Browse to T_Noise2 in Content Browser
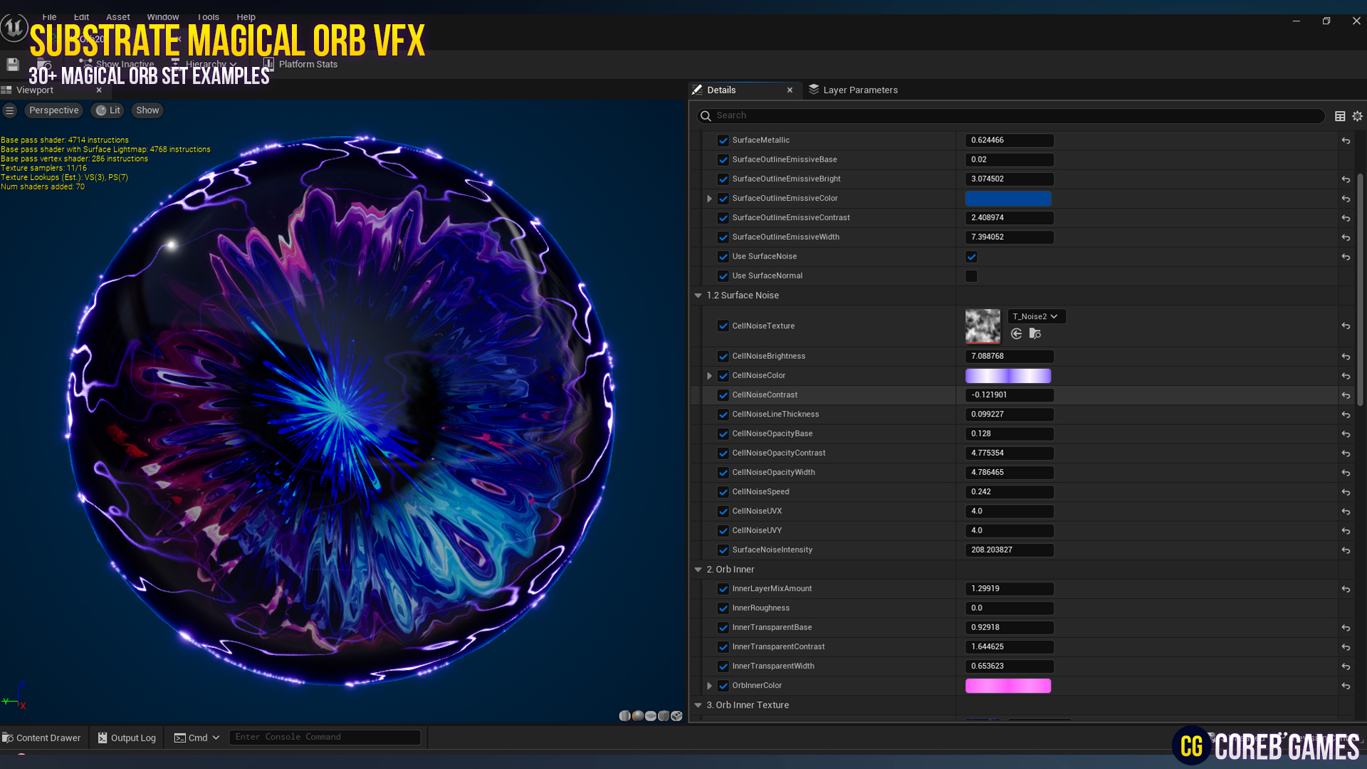Viewport: 1367px width, 769px height. tap(1034, 333)
